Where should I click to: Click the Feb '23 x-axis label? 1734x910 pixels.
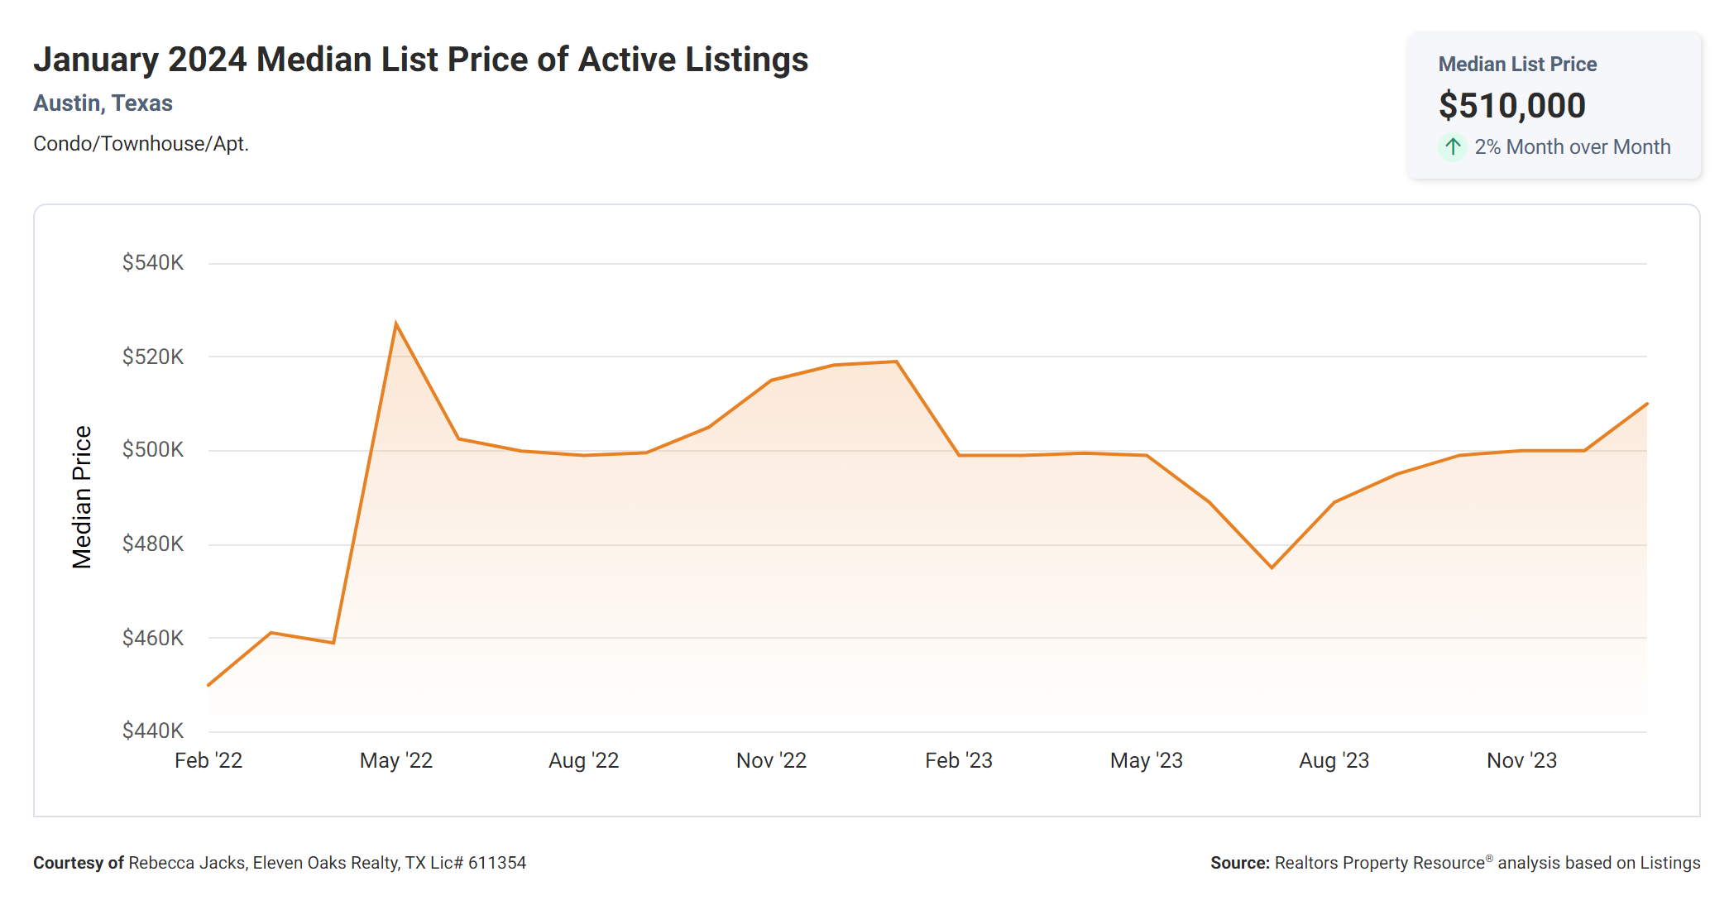coord(958,760)
